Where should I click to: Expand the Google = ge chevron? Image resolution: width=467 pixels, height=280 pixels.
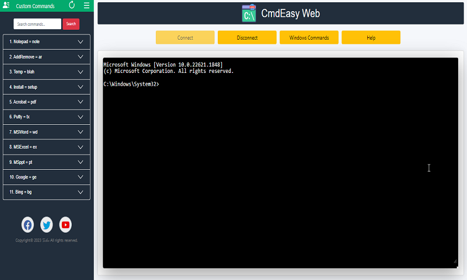point(81,177)
